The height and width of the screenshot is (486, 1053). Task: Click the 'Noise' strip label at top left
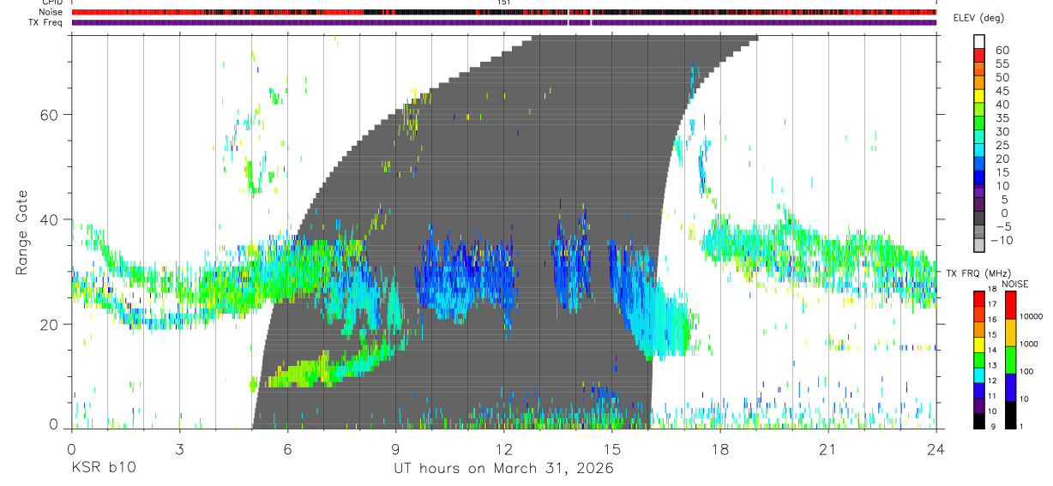[51, 12]
